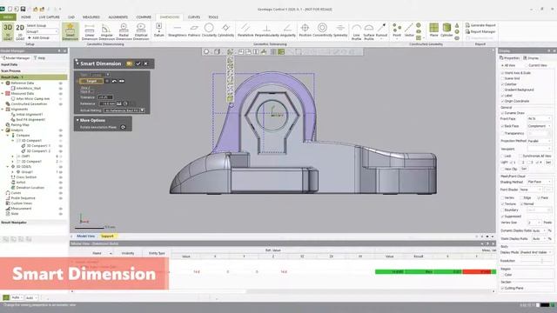Choose the Angular Dimension tool
Image resolution: width=557 pixels, height=313 pixels.
(106, 31)
